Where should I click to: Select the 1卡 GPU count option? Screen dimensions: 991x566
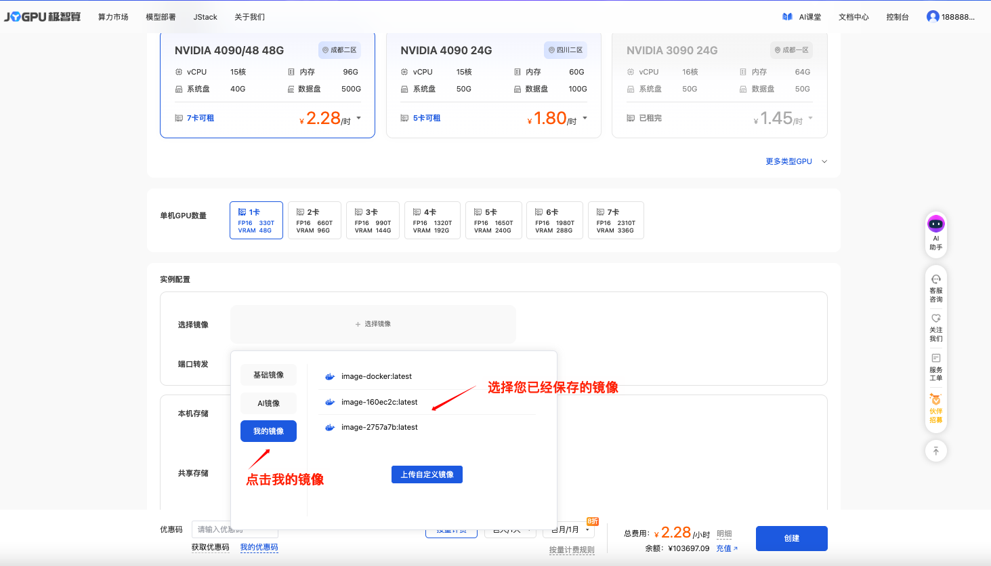[256, 220]
